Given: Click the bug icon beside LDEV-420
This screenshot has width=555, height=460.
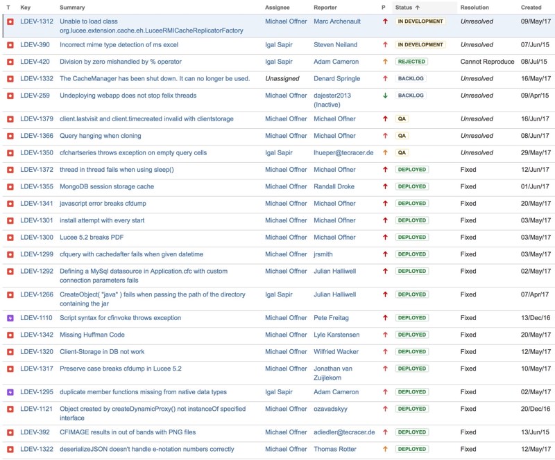Looking at the screenshot, I should coord(10,62).
